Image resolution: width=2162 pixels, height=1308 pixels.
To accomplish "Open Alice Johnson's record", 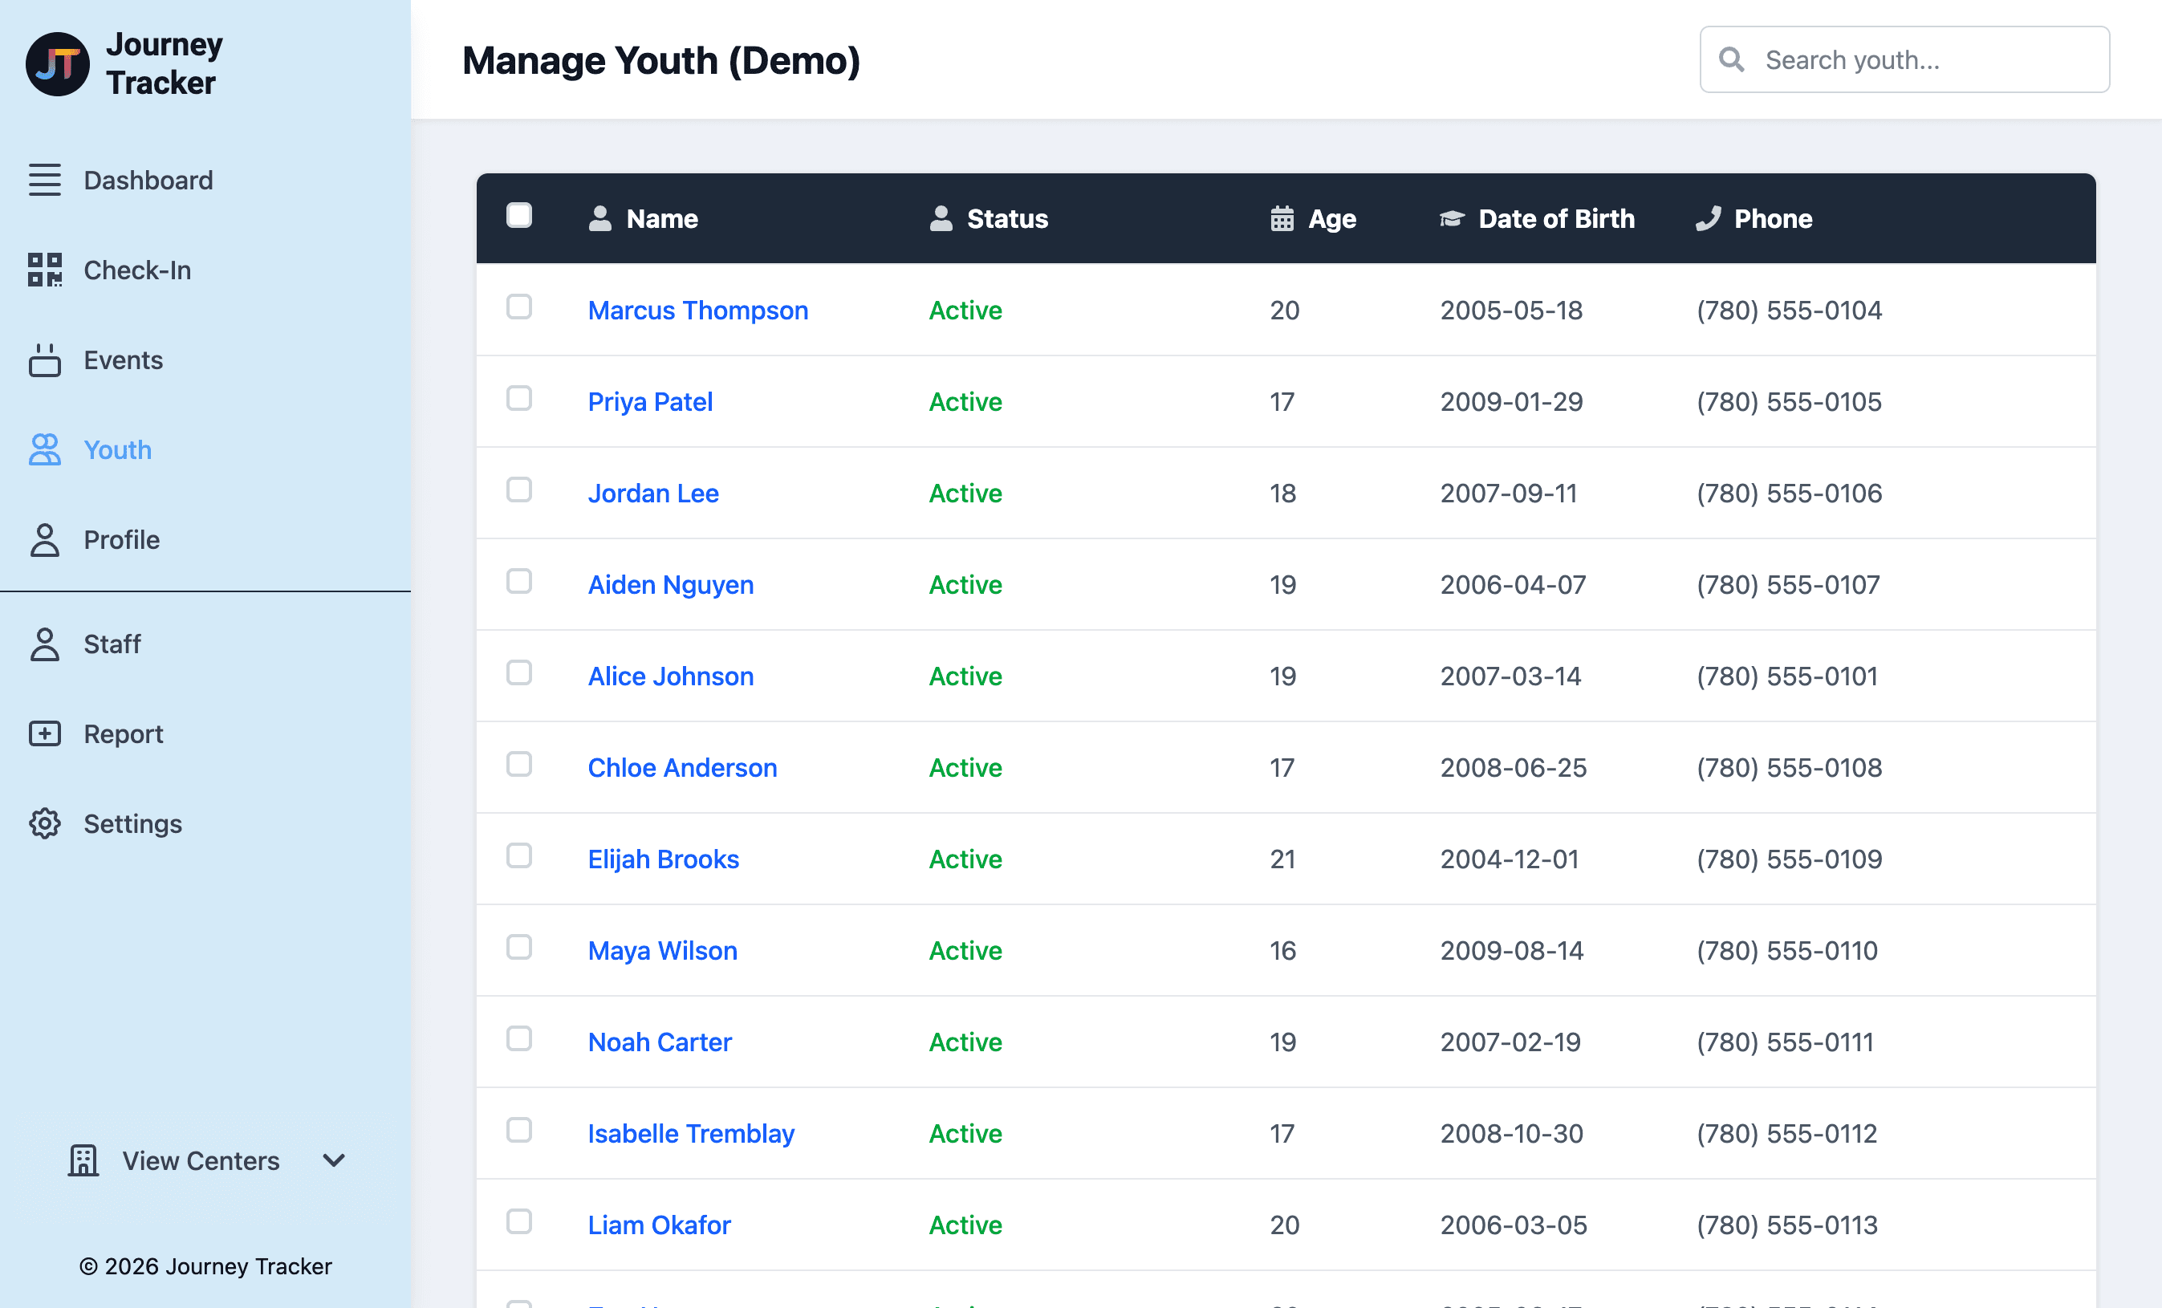I will coord(670,676).
